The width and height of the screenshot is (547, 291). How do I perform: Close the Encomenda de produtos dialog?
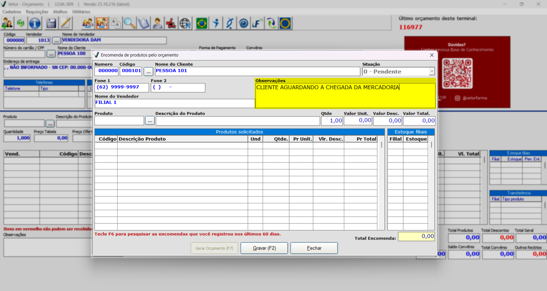(432, 55)
